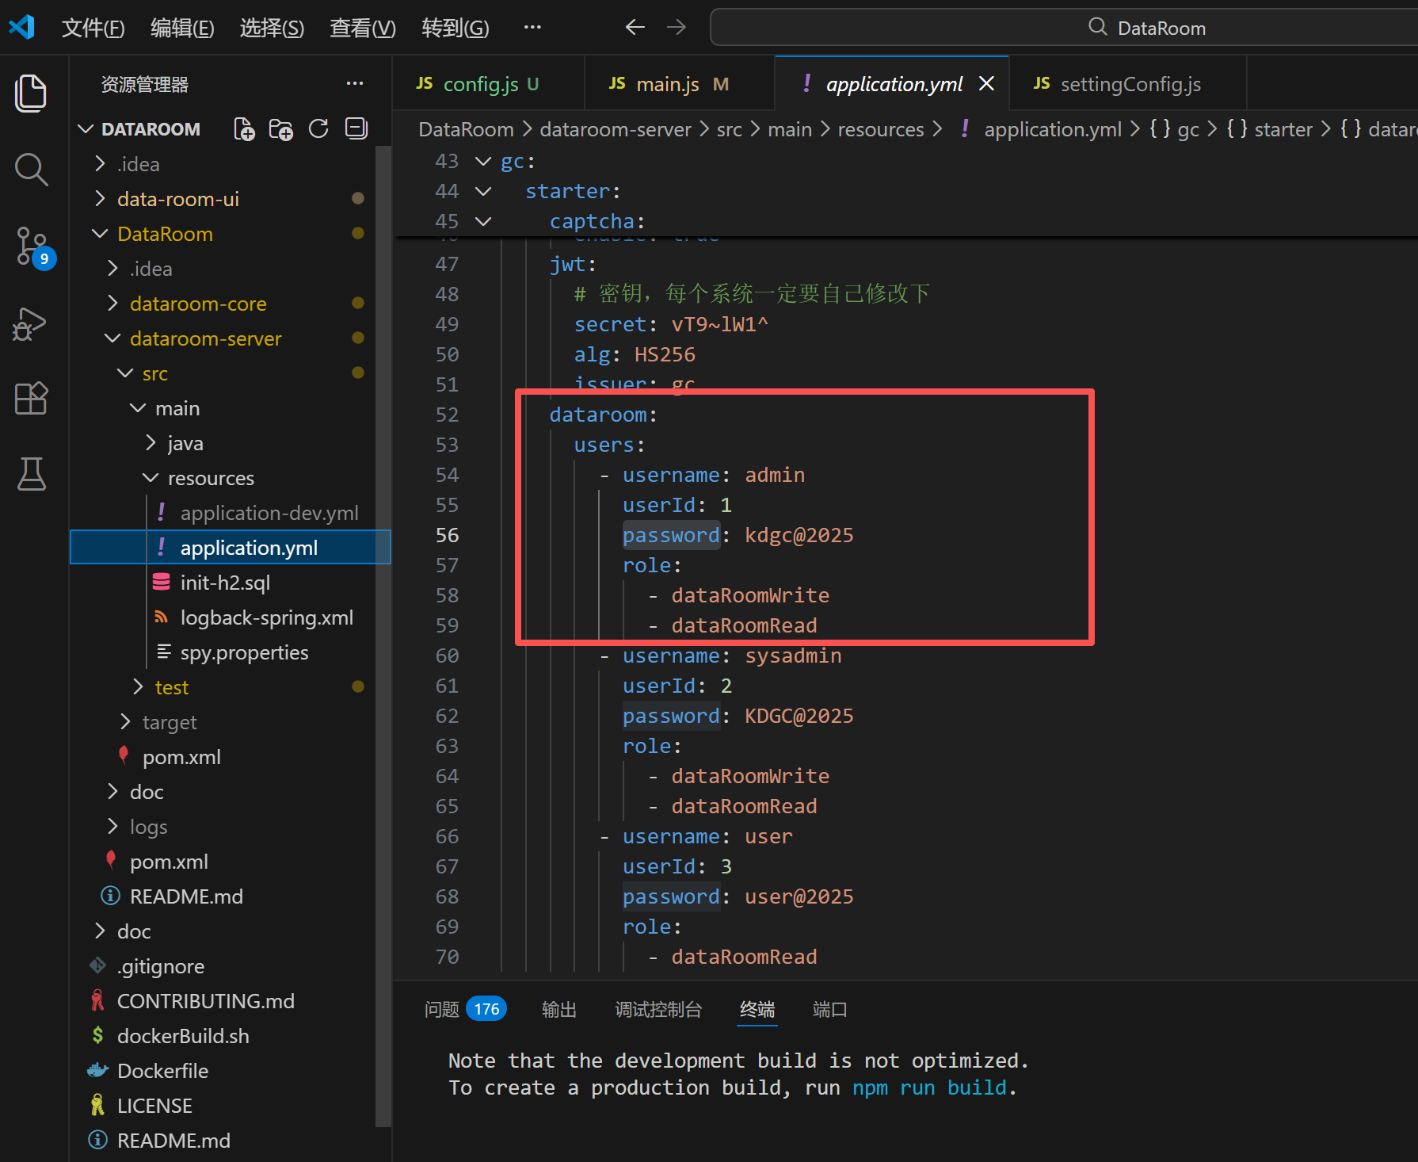Click the New Folder icon in explorer
The image size is (1418, 1162).
(x=280, y=129)
